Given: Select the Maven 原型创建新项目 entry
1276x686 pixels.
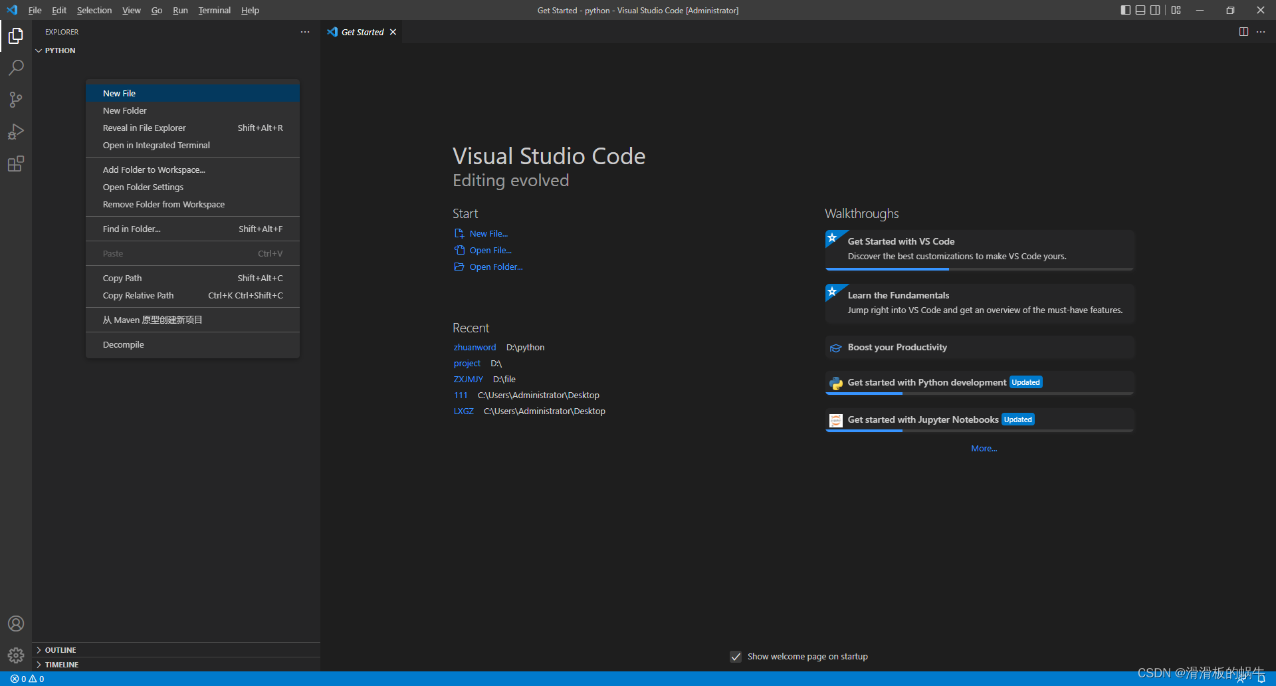Looking at the screenshot, I should (x=193, y=320).
